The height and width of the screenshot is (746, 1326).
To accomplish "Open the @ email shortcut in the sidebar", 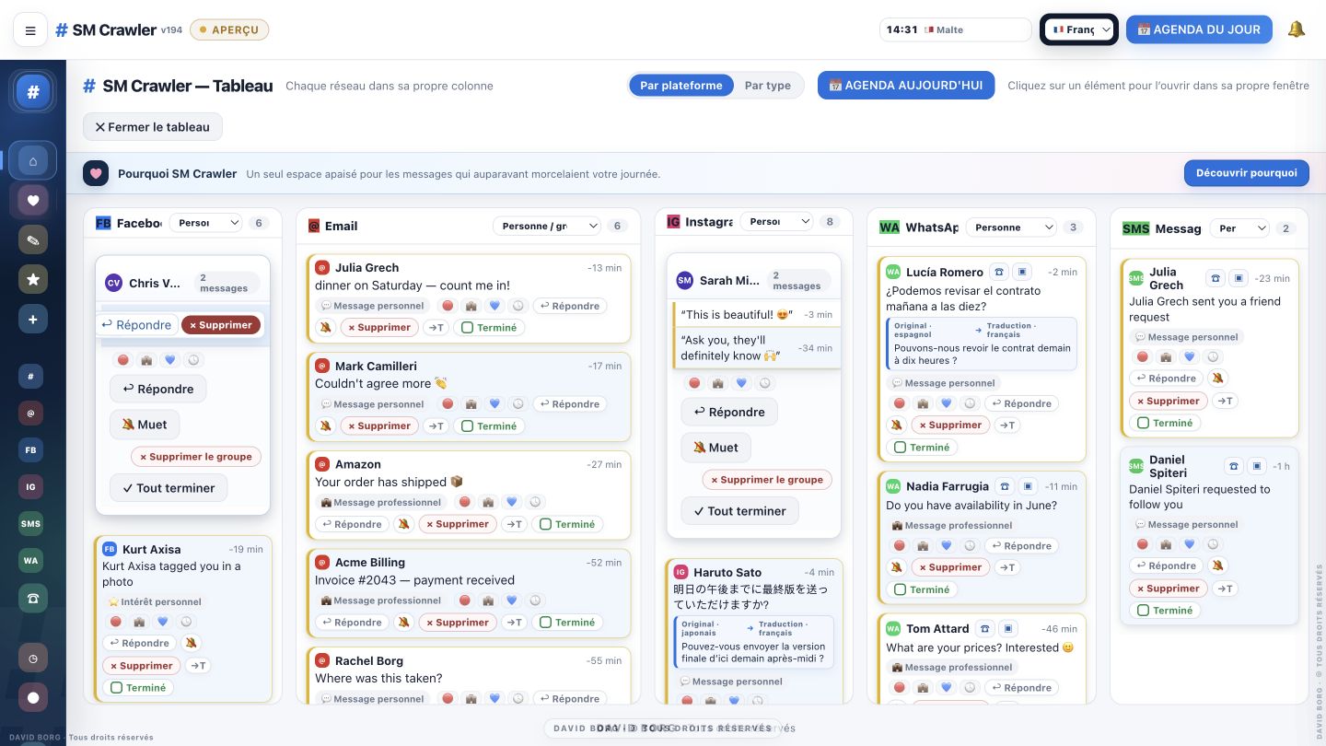I will (x=30, y=414).
